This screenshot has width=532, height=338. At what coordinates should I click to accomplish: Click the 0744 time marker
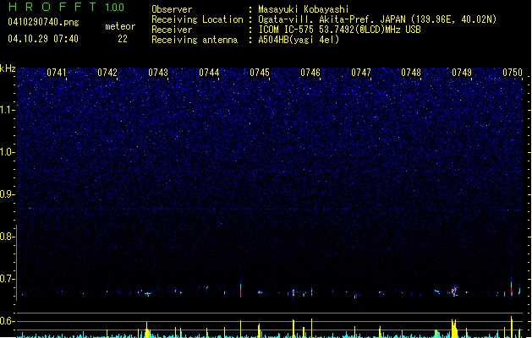point(209,73)
